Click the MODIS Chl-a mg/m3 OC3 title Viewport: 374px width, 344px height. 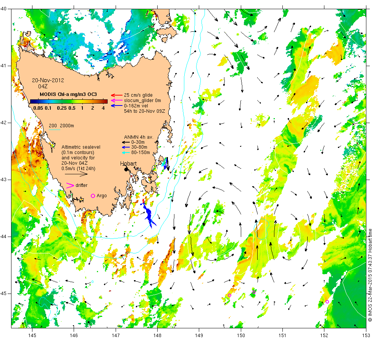pos(68,94)
